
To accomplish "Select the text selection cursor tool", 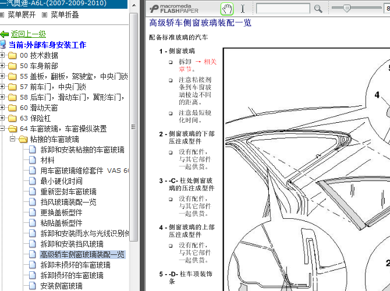I will pos(243,9).
